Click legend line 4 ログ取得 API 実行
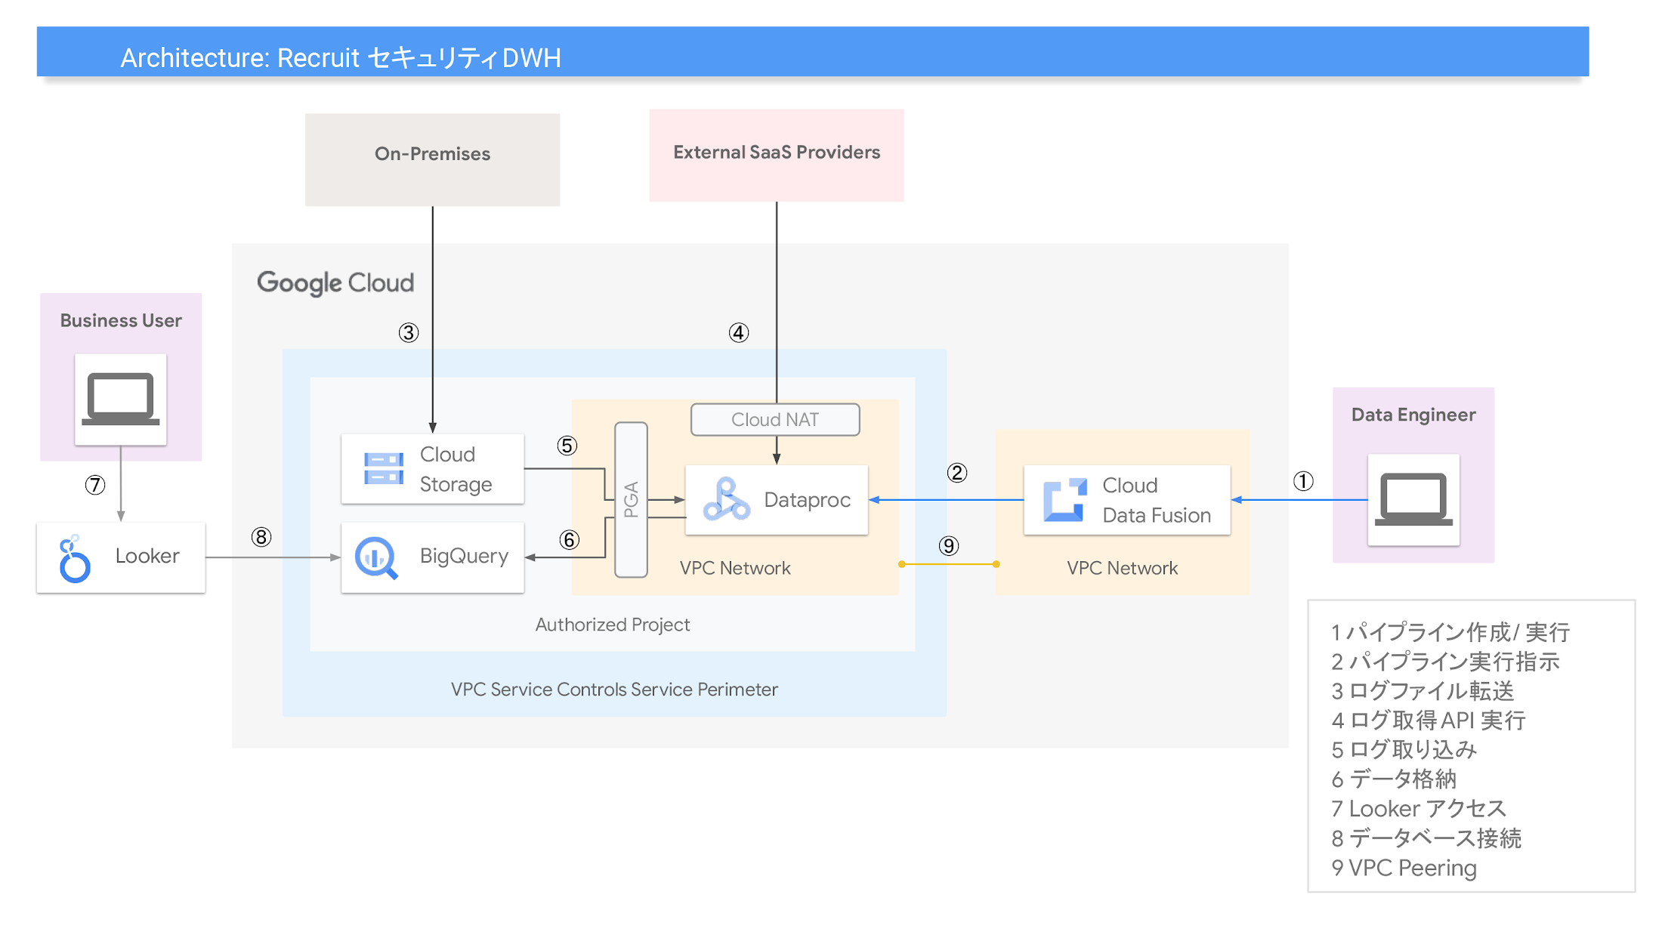Image resolution: width=1662 pixels, height=935 pixels. pyautogui.click(x=1429, y=721)
